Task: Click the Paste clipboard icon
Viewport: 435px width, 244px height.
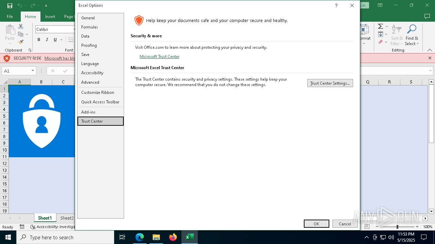Action: [x=10, y=30]
